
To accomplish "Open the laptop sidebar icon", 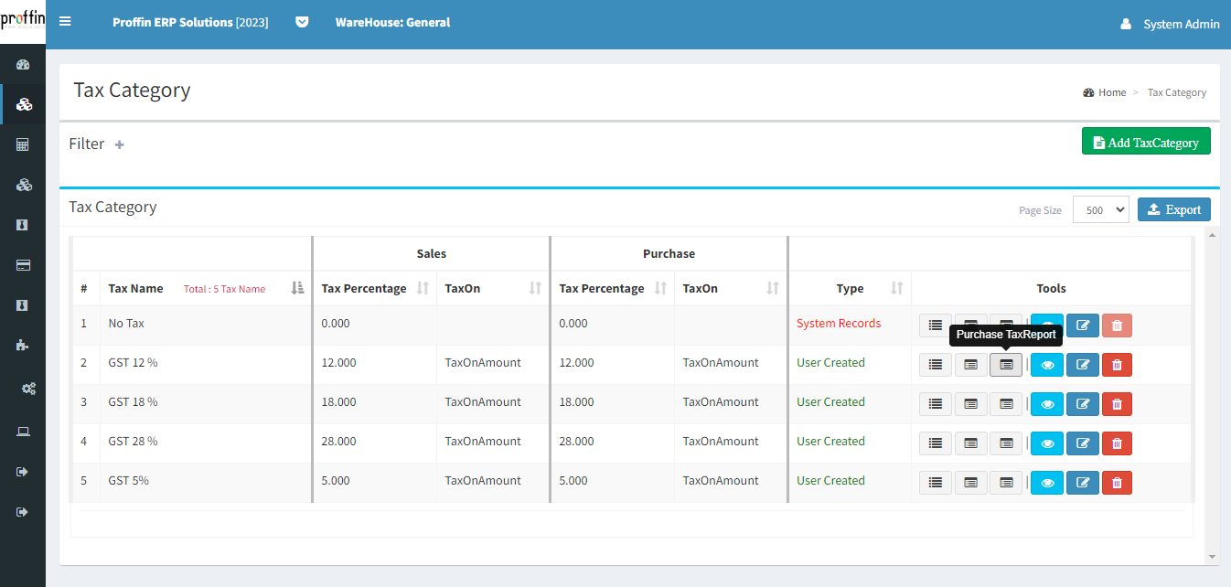I will click(24, 432).
